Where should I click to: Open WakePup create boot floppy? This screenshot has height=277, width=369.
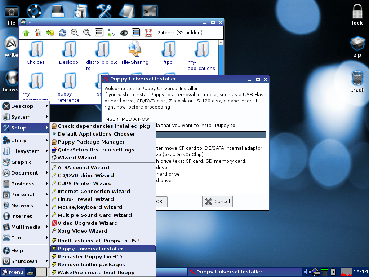pyautogui.click(x=103, y=273)
